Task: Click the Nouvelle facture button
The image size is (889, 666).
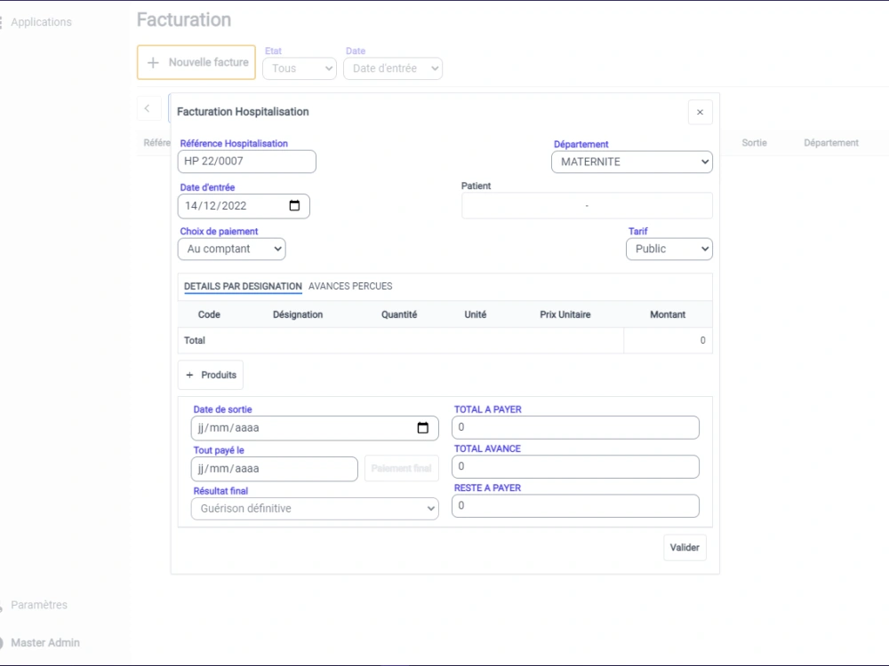Action: click(x=196, y=62)
